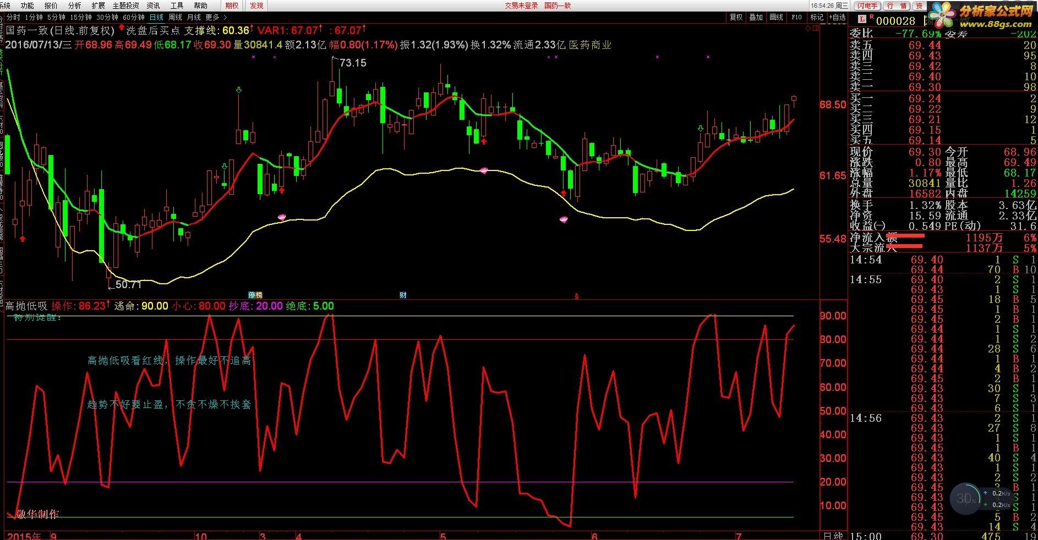
Task: Click the 50.71 low price label
Action: [x=128, y=284]
